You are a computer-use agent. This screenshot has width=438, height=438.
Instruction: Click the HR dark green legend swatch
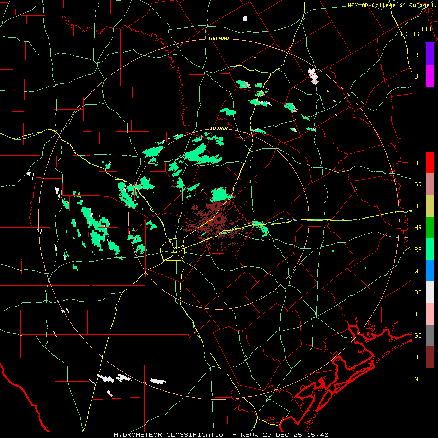tap(430, 228)
